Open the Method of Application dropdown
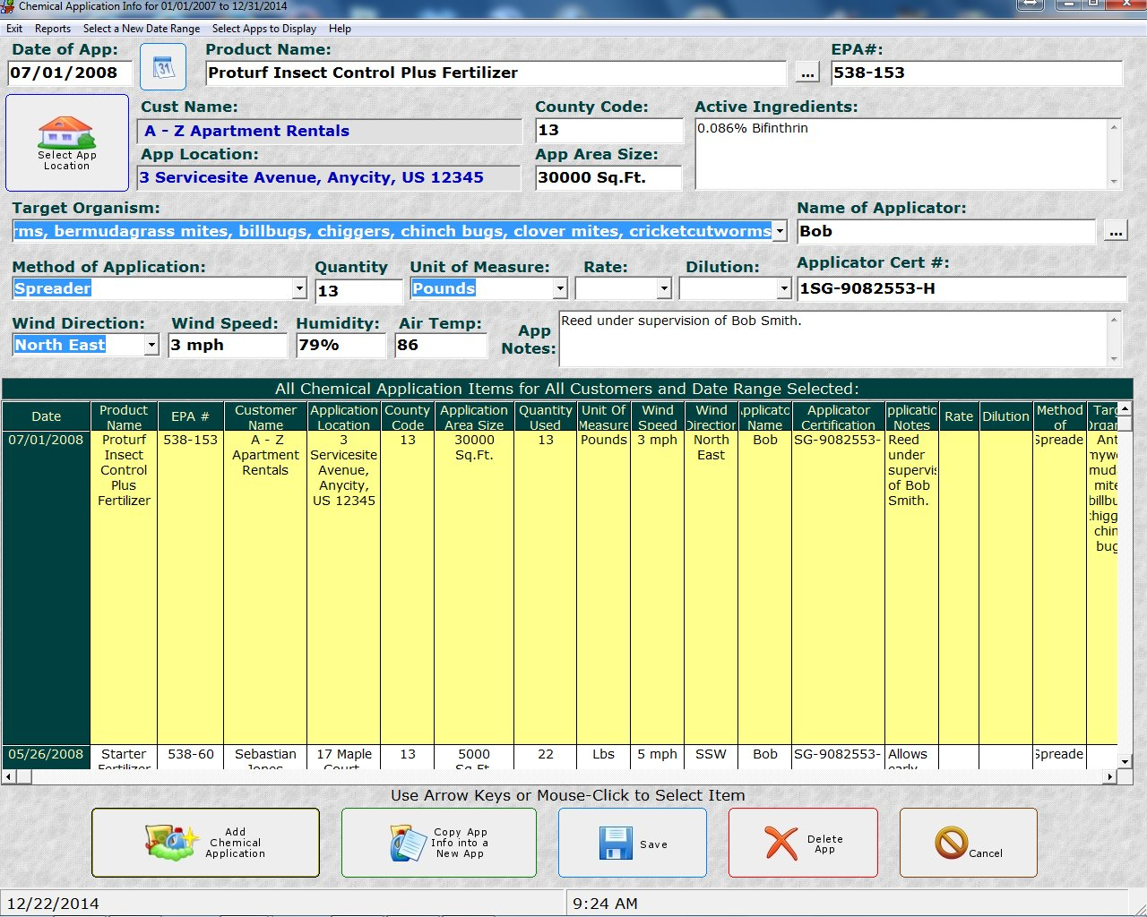 tap(299, 288)
